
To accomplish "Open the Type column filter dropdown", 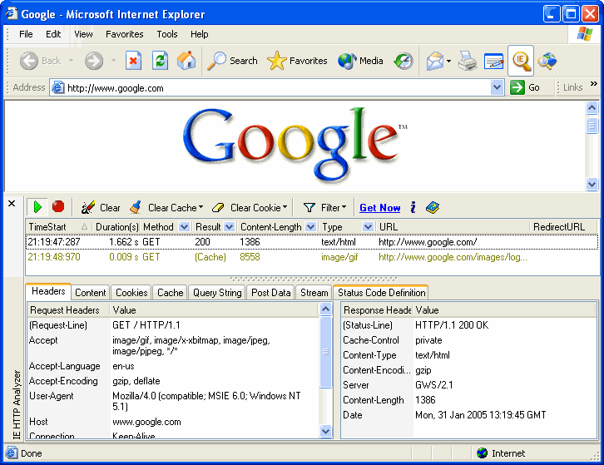I will coord(368,227).
